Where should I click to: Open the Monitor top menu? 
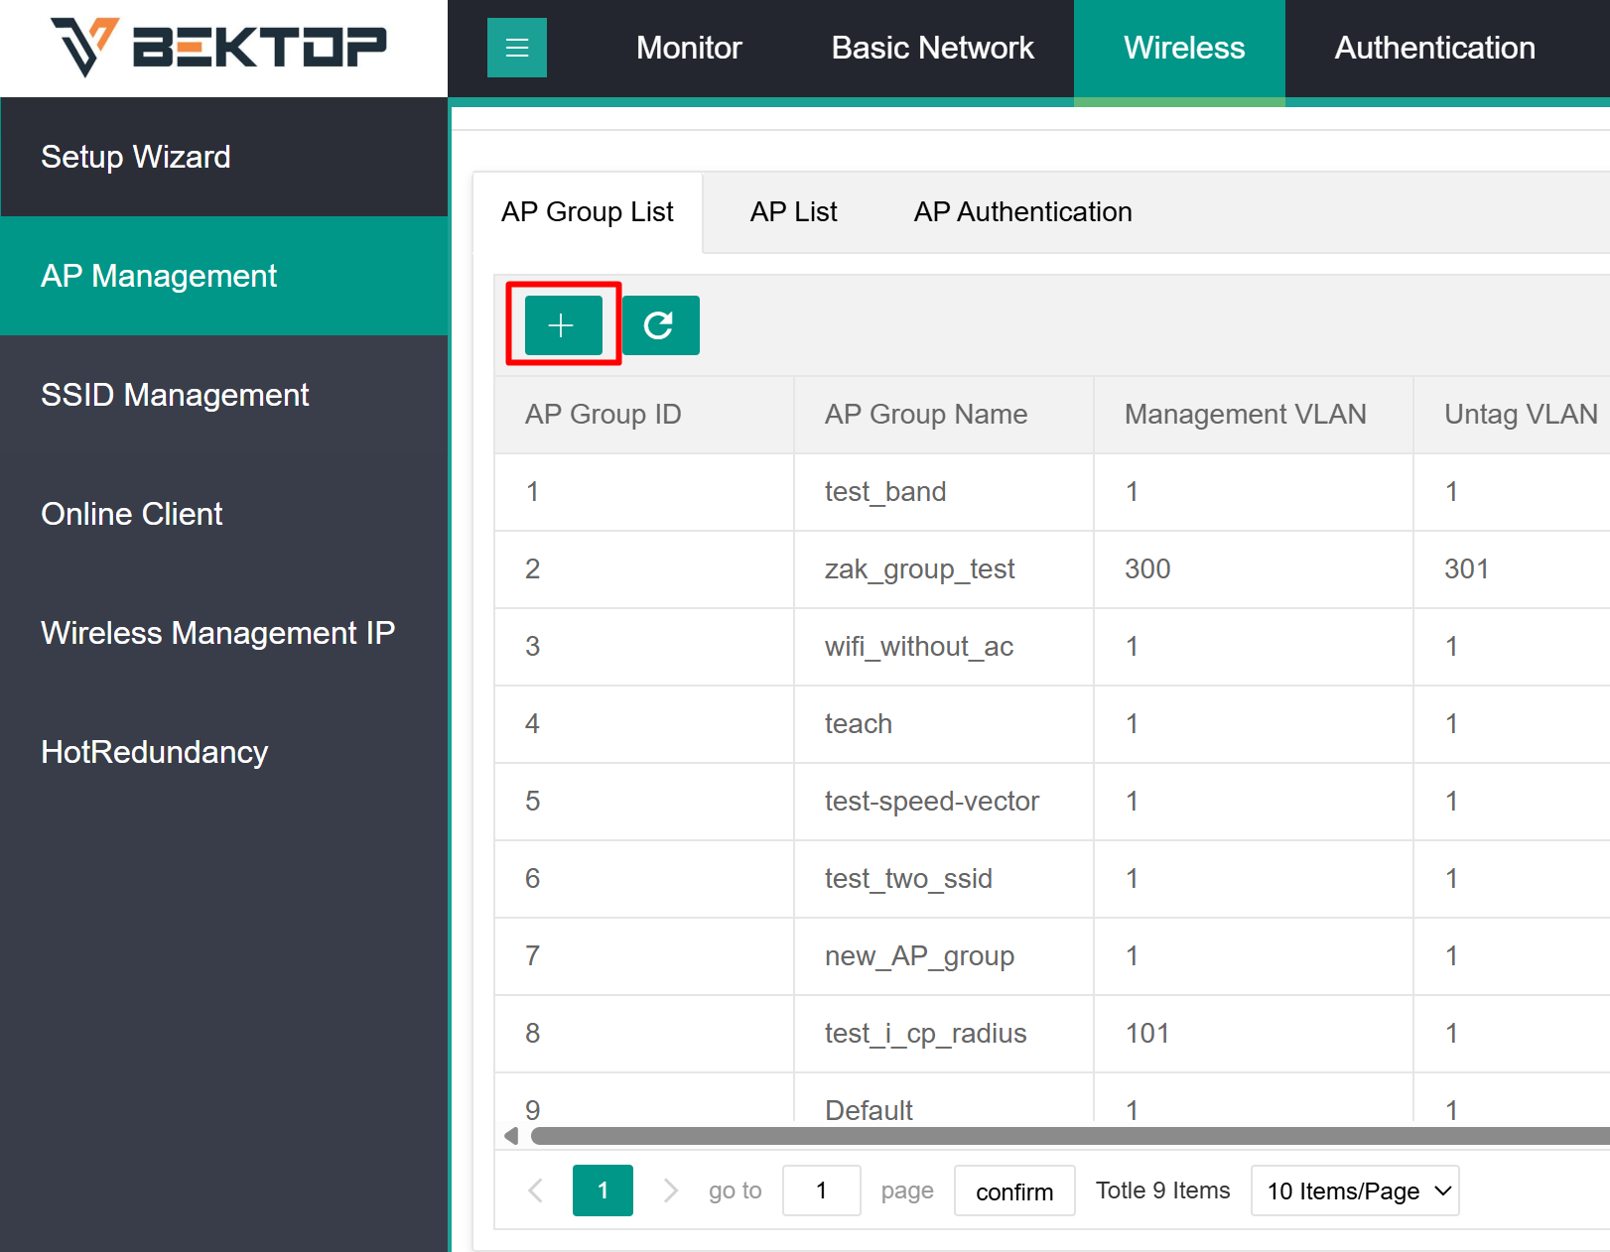689,48
